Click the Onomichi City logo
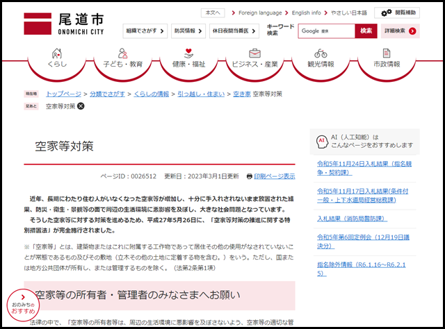Viewport: 445px width, 329px height. [64, 24]
